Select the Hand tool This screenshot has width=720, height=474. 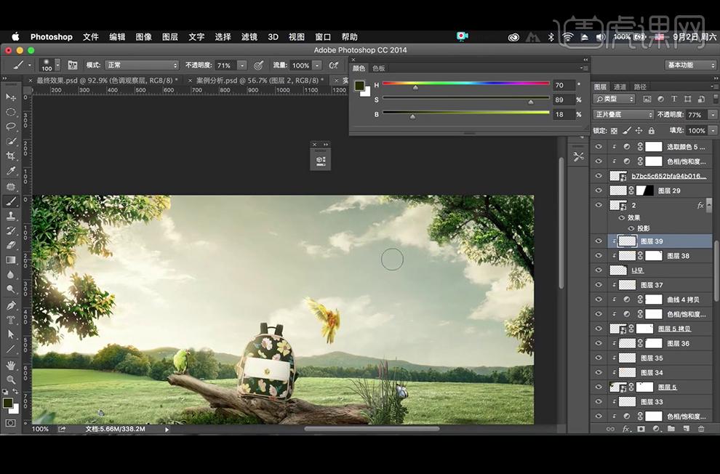pos(11,365)
